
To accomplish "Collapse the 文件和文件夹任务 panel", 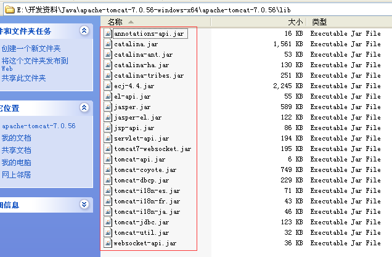I will click(84, 31).
